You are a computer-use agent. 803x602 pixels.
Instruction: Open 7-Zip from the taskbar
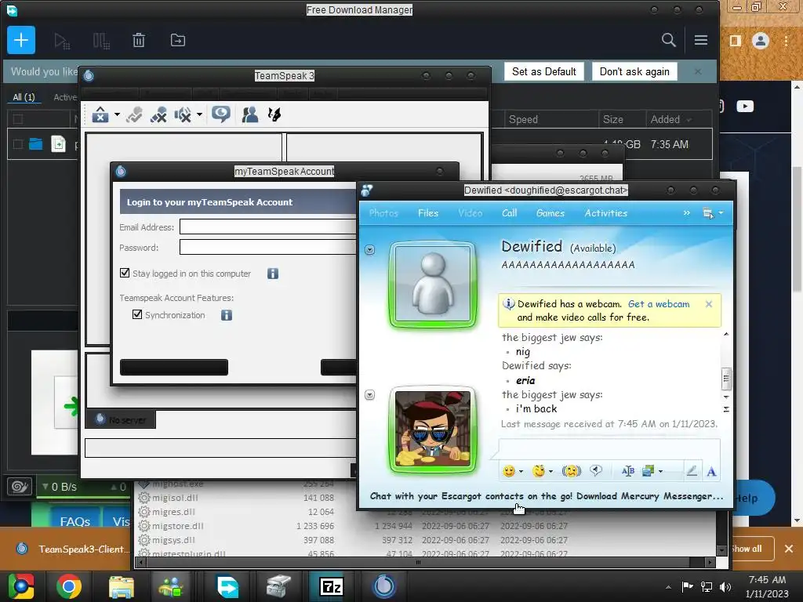(331, 586)
